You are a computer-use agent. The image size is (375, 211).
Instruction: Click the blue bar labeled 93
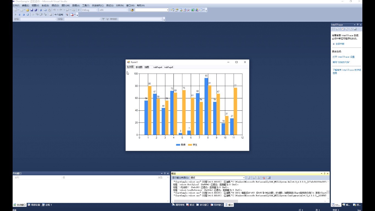coord(206,106)
